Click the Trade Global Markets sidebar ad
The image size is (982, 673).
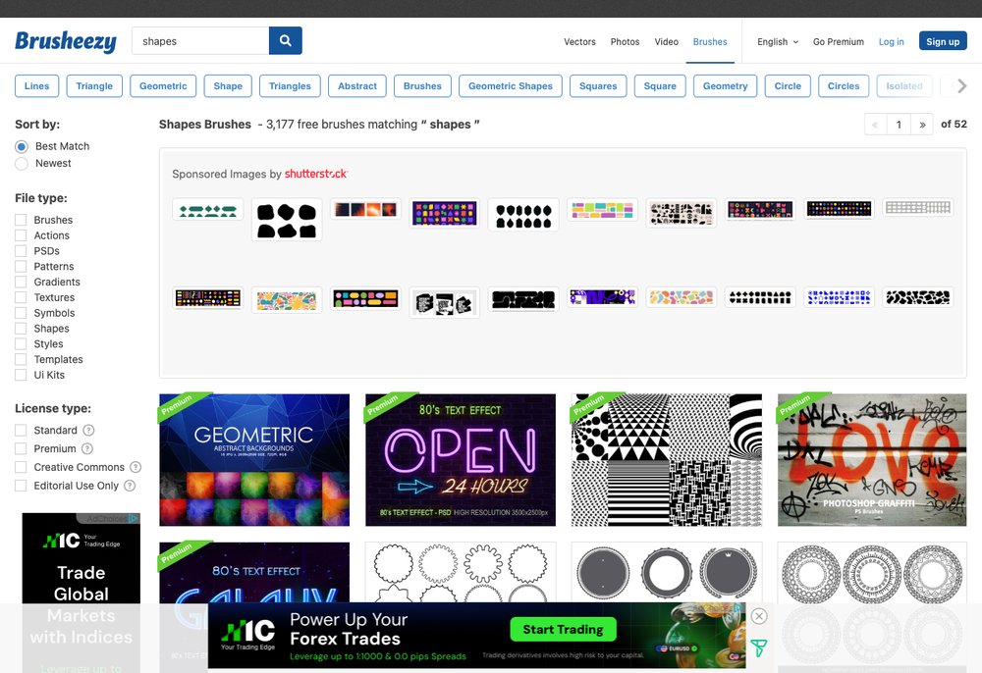coord(81,593)
